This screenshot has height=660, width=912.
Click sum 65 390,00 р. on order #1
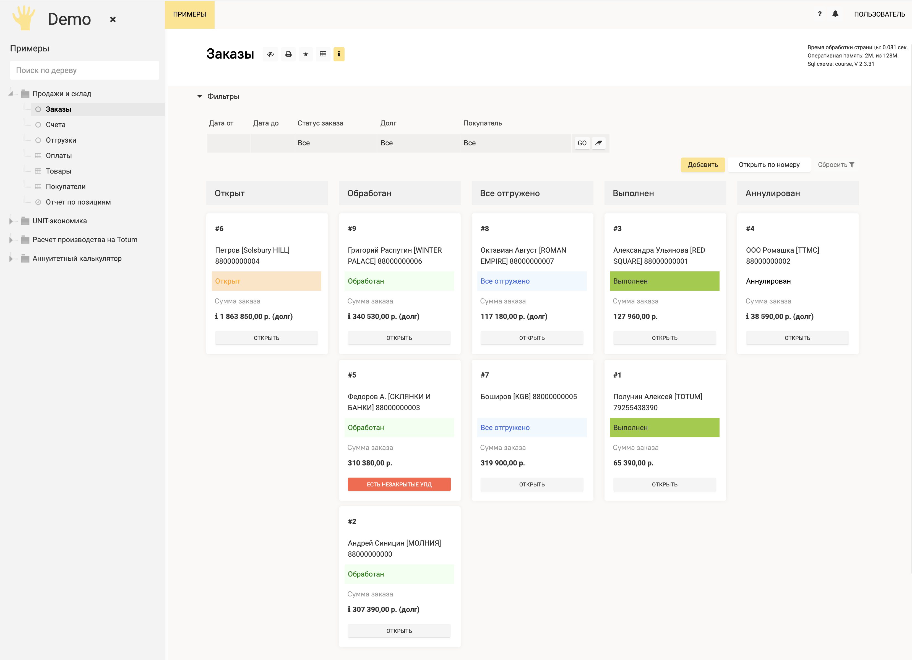point(633,463)
